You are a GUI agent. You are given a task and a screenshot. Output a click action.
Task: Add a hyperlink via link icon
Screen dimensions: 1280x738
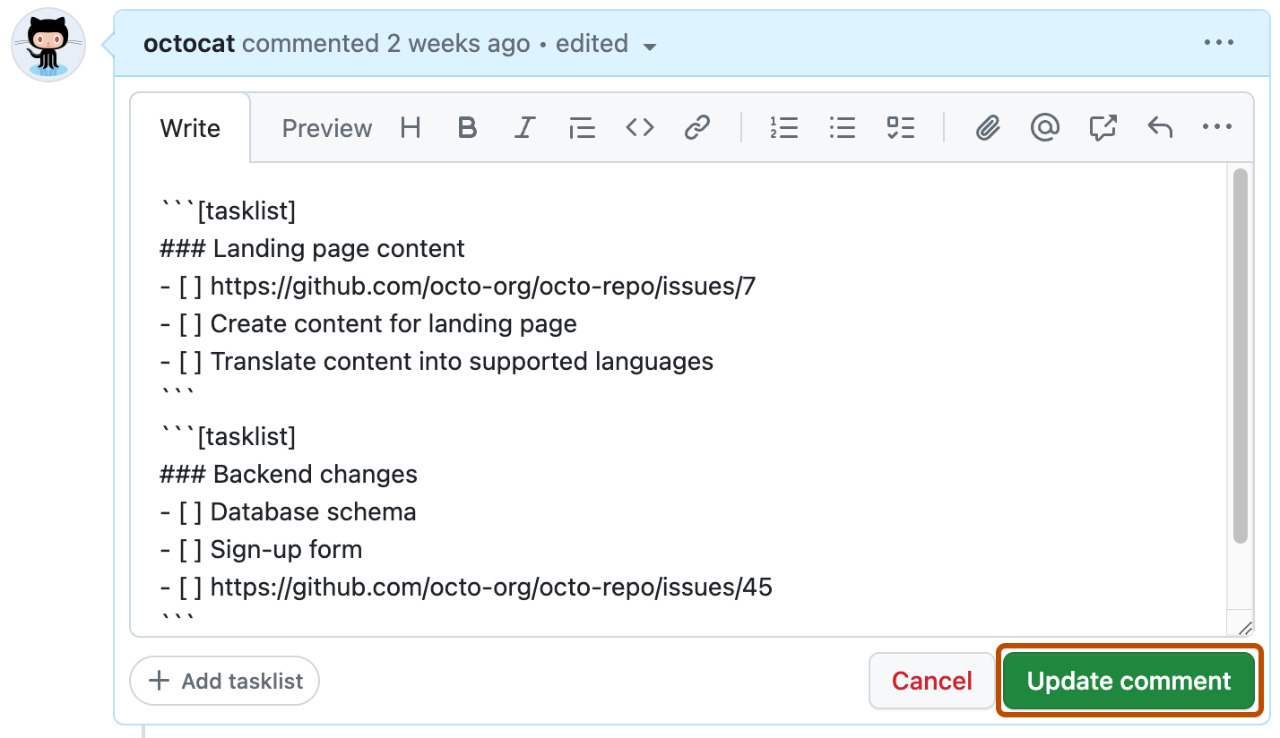(696, 128)
